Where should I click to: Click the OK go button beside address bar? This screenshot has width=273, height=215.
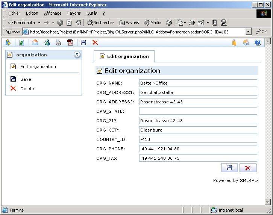pyautogui.click(x=261, y=32)
